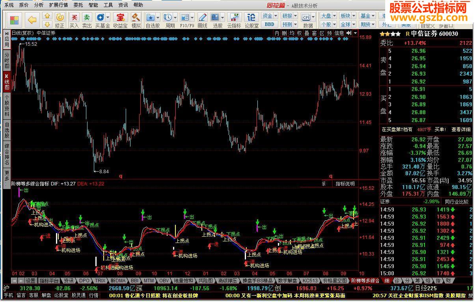Toggle the 权 adjustment option
Screen dimensions: 475x302
300,33
